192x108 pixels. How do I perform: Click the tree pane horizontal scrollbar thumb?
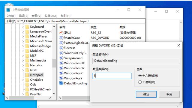(x=21, y=98)
